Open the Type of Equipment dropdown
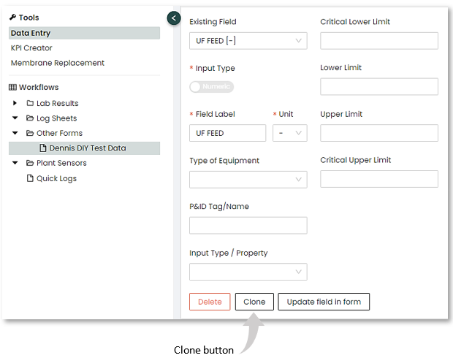Image resolution: width=453 pixels, height=358 pixels. [x=248, y=179]
